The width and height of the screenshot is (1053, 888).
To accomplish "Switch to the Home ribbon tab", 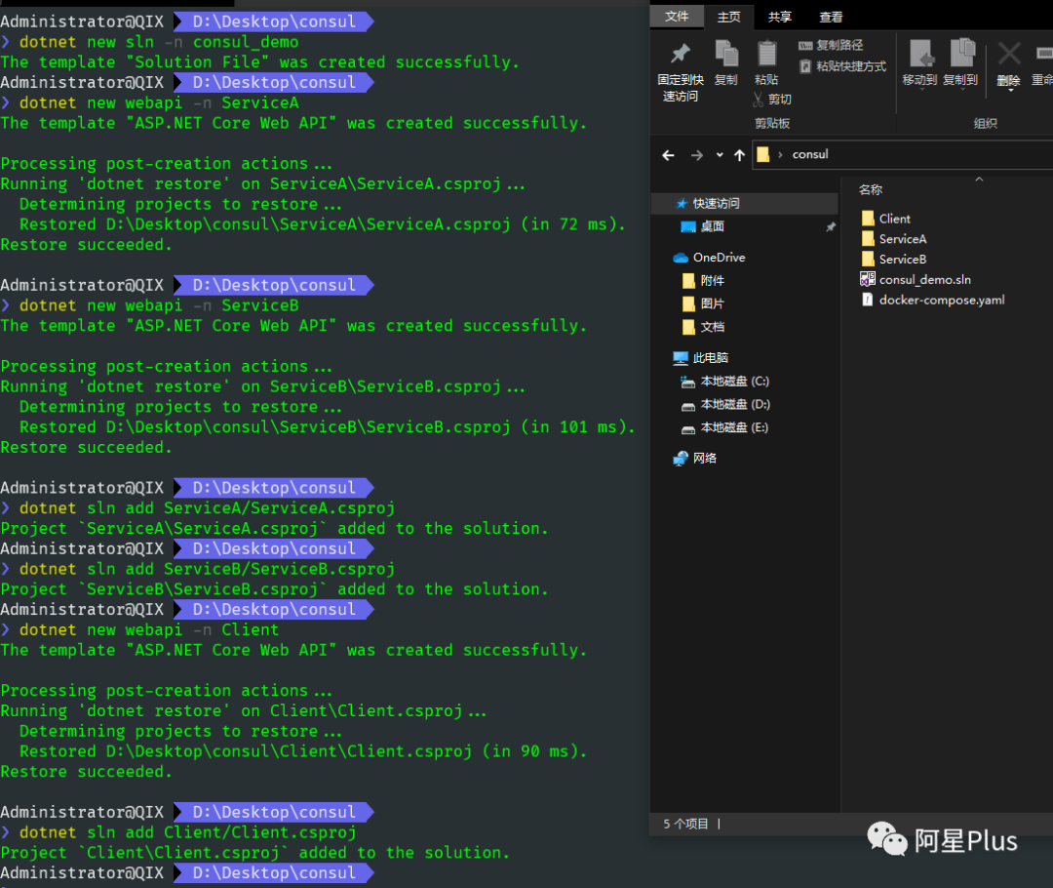I will 728,17.
